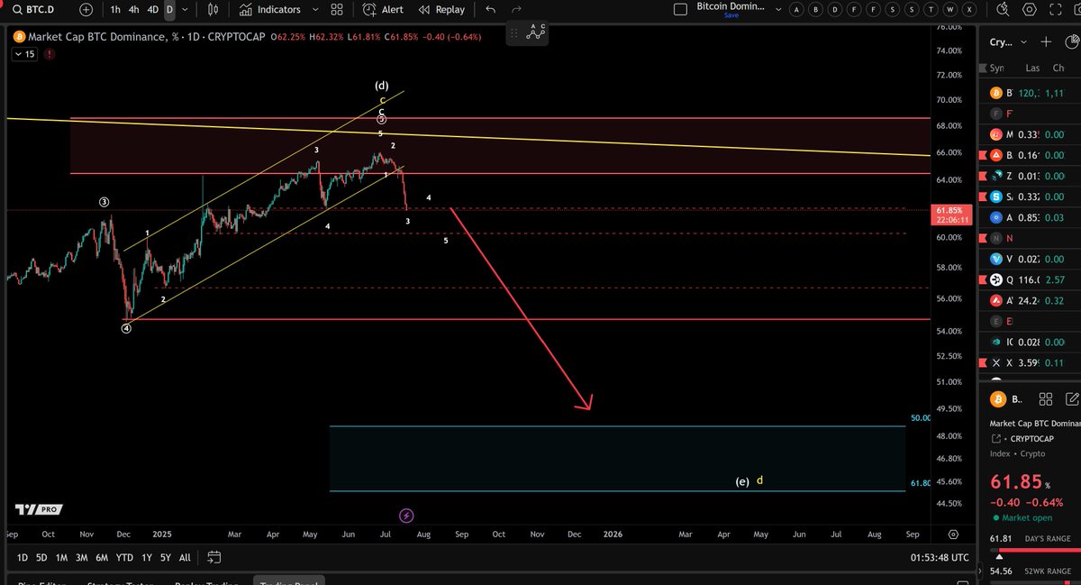Open the Bitcoin Domin... layout name
Viewport: 1081px width, 585px height.
coord(731,5)
